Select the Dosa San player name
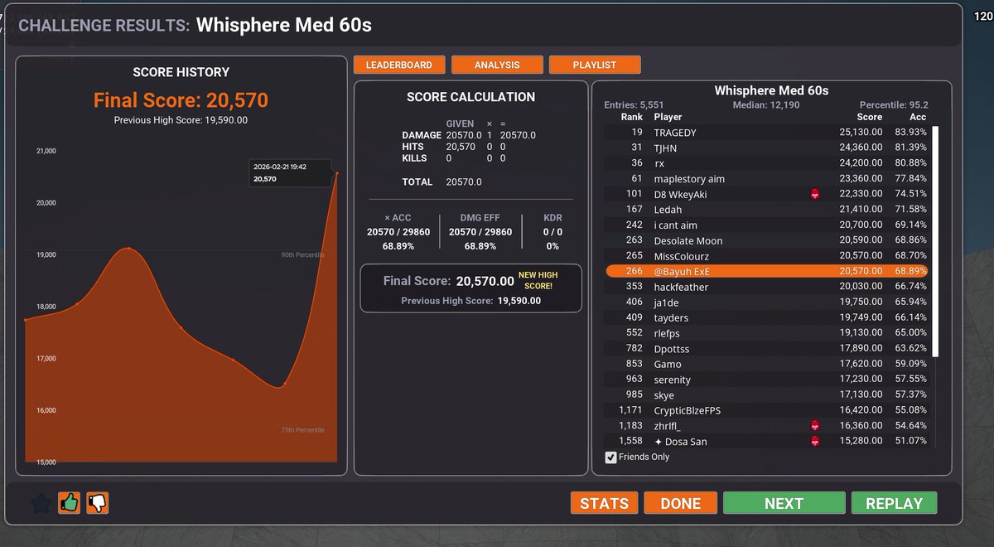 tap(680, 441)
